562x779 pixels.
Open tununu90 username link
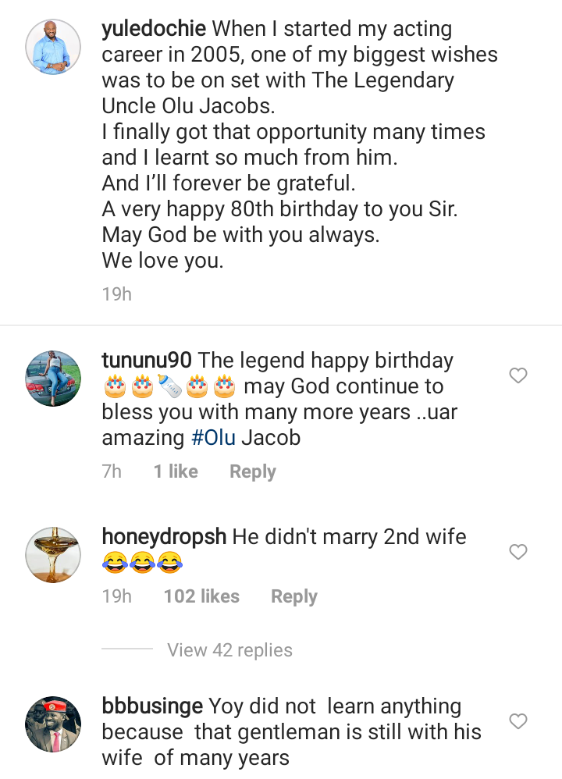pos(147,361)
